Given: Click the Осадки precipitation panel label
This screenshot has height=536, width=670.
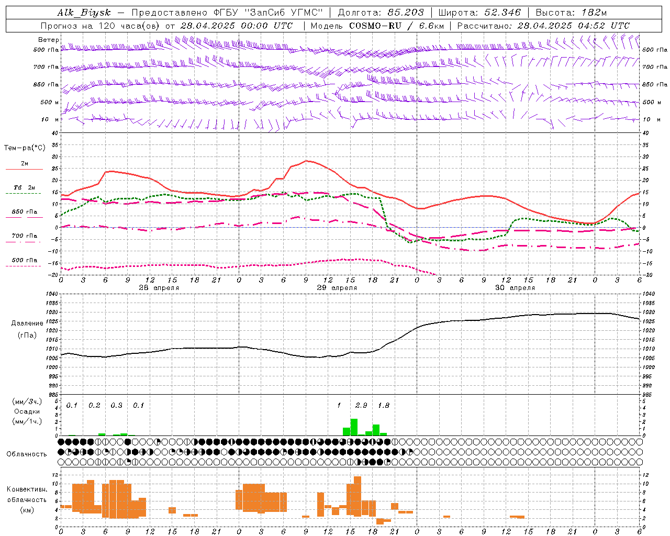Looking at the screenshot, I should 27,411.
